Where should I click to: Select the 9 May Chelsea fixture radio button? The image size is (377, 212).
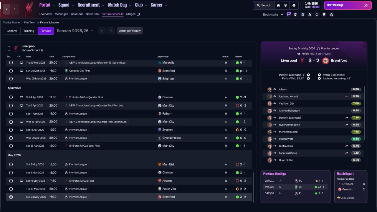click(11, 173)
